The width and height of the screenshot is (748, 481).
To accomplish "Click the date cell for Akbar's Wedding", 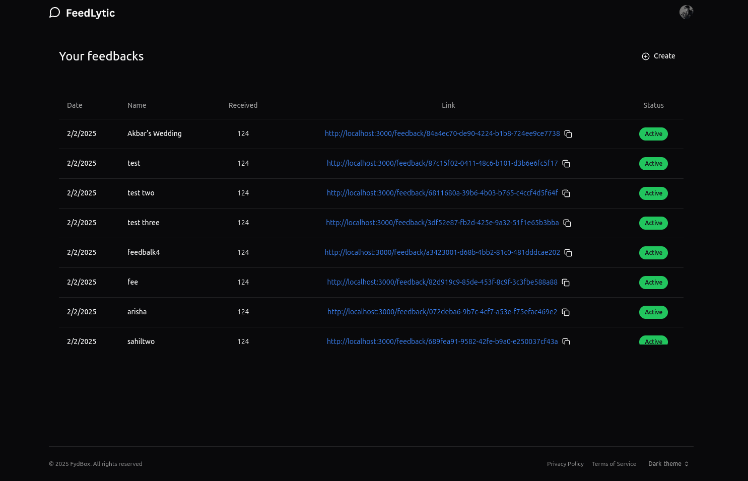I will coord(82,133).
